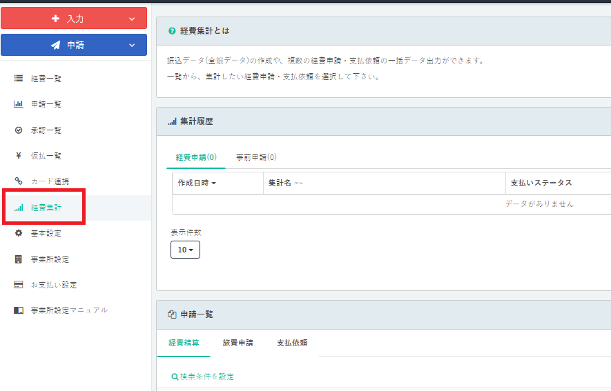Click the check circle icon beside 承認一覧

19,130
